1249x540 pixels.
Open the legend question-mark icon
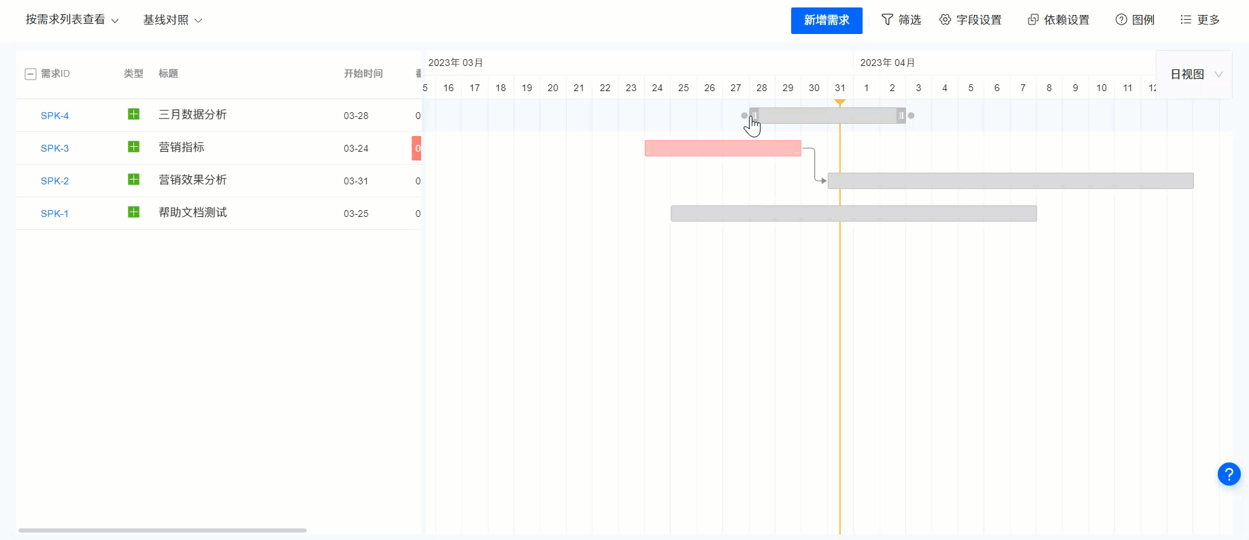pyautogui.click(x=1121, y=20)
